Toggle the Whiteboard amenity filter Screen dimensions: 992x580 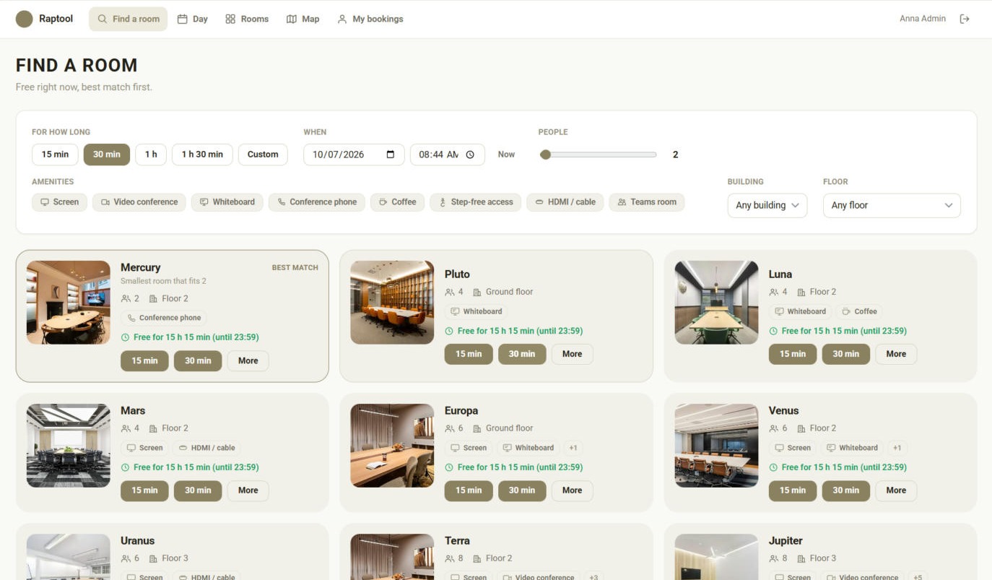pos(227,202)
